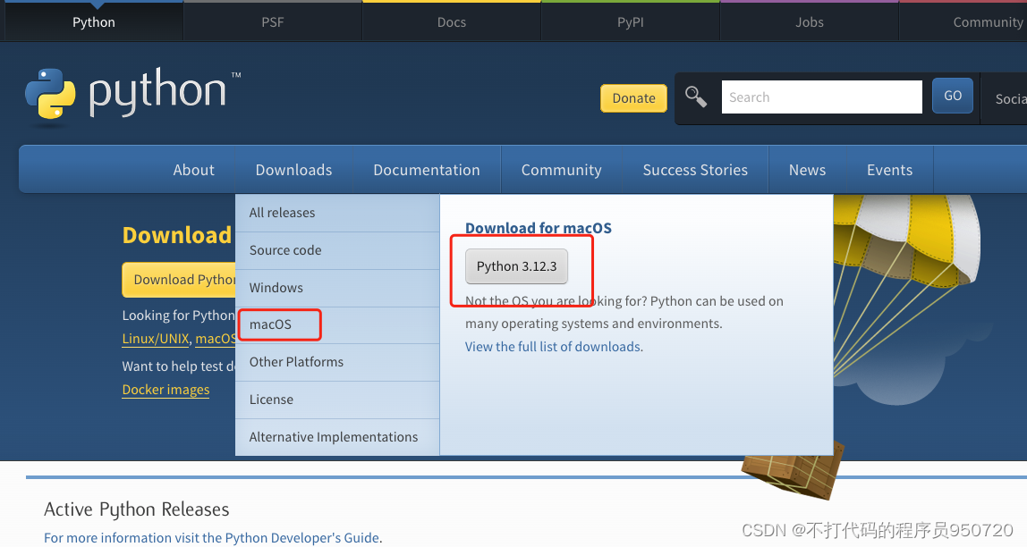Image resolution: width=1027 pixels, height=547 pixels.
Task: Focus the Search input field
Action: 821,97
